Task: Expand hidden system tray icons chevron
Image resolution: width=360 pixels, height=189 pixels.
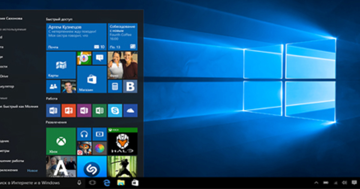Action: click(316, 183)
